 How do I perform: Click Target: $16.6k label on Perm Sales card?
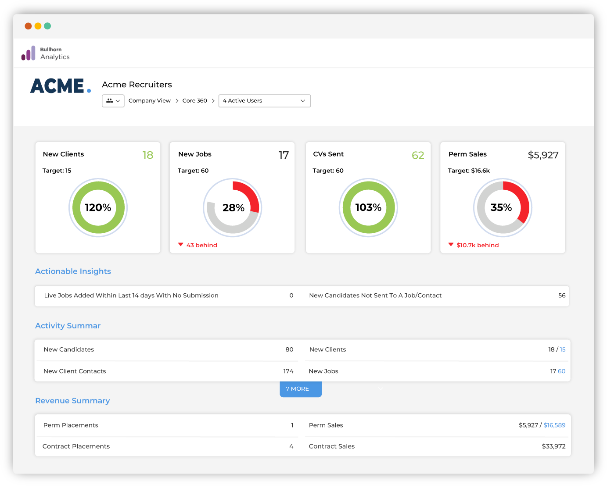[469, 171]
